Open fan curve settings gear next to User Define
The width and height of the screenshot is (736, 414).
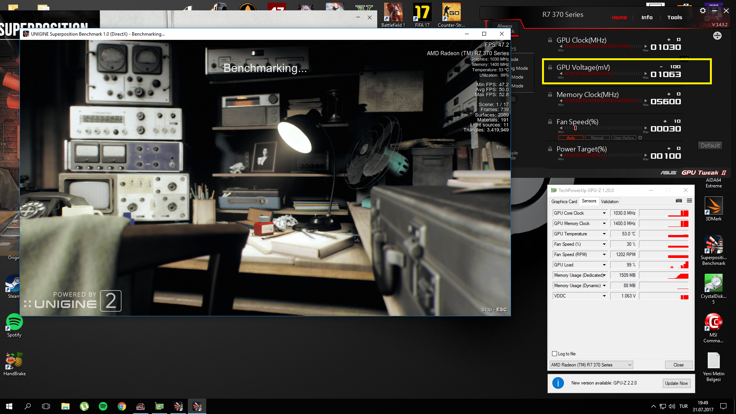click(x=640, y=138)
